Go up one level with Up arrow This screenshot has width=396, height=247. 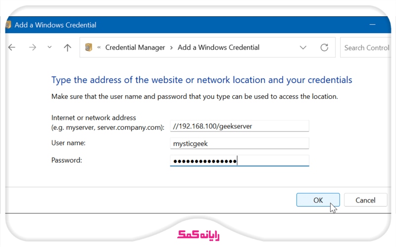point(68,48)
